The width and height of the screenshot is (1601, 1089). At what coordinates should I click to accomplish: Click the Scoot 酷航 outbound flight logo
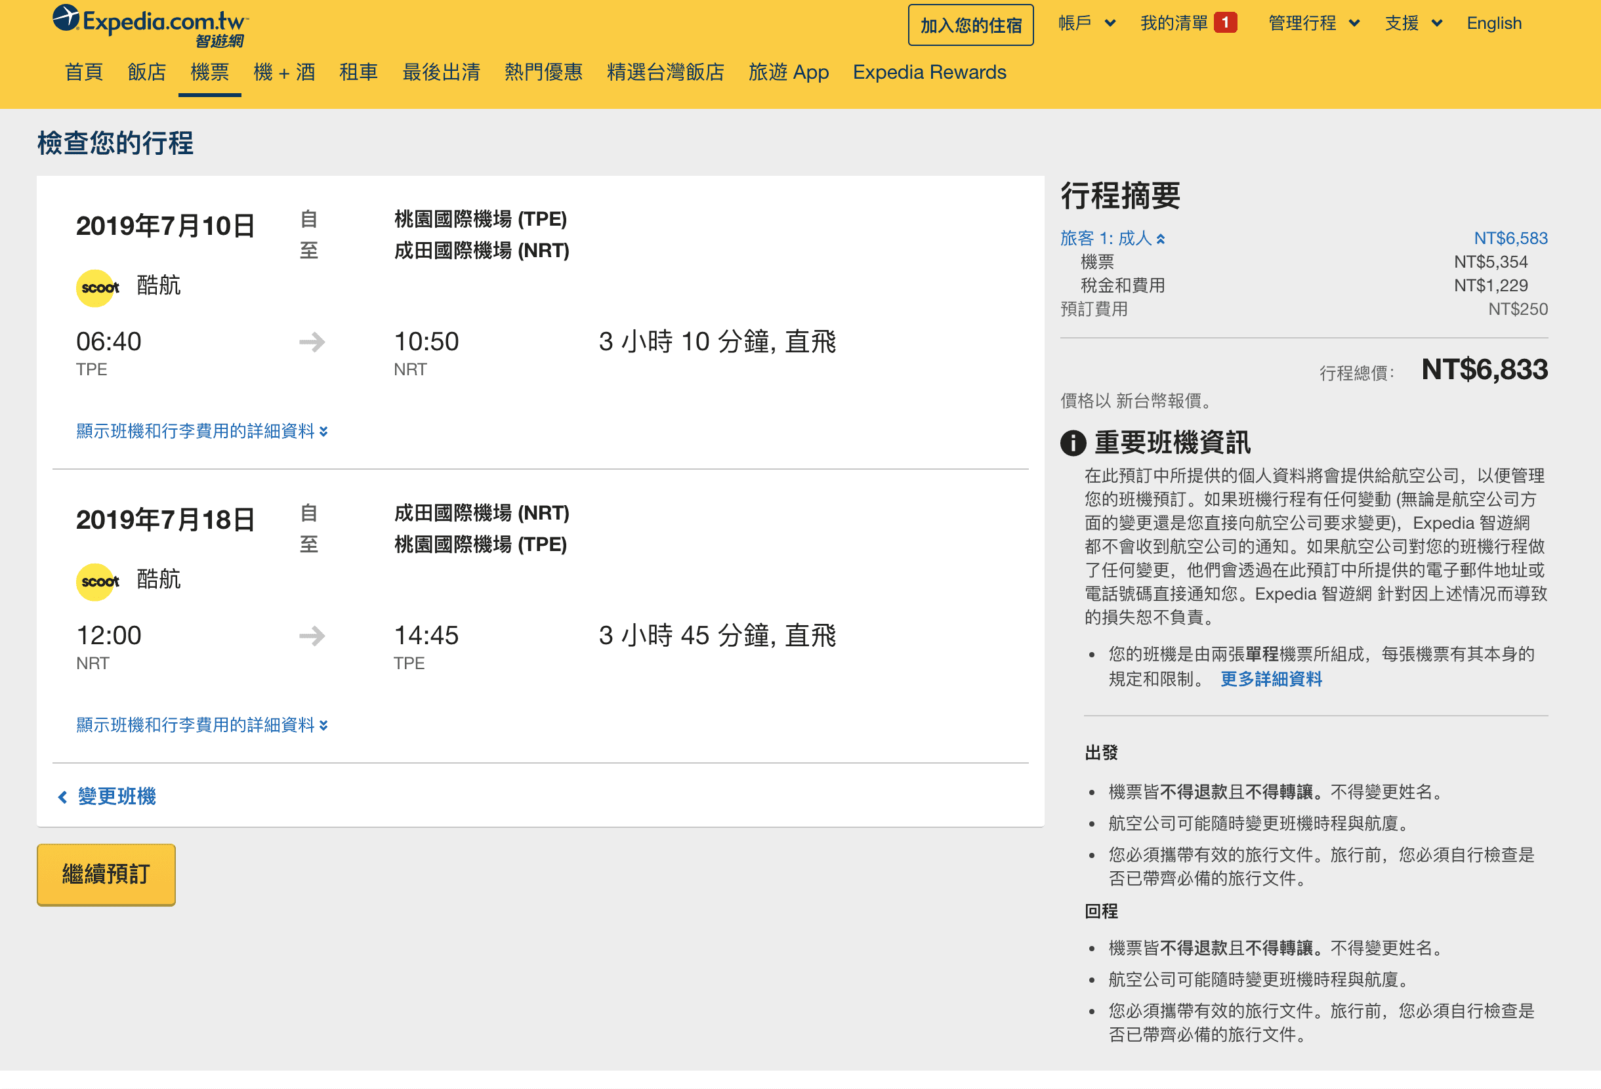[97, 287]
